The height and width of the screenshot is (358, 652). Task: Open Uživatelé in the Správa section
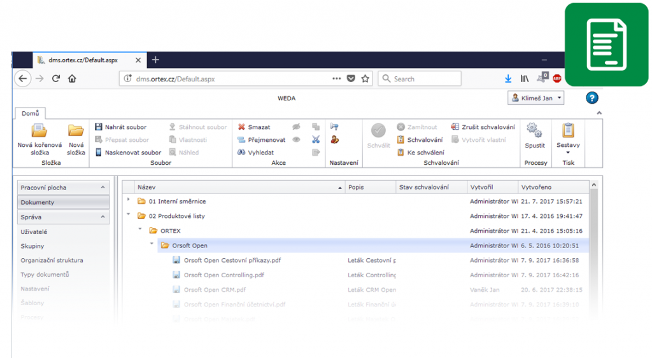[34, 232]
